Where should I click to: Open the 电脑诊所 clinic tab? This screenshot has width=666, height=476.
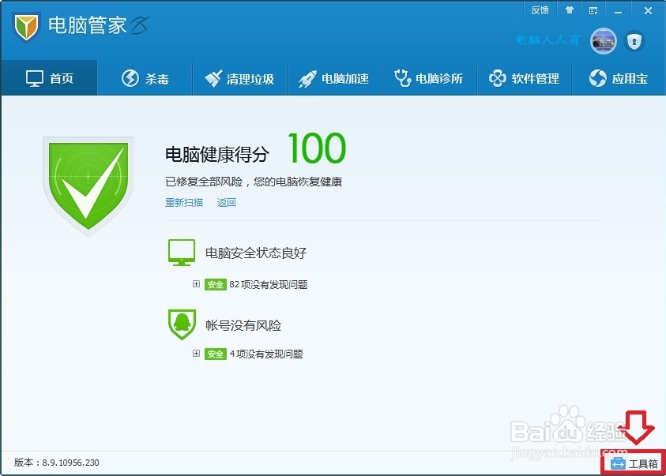(429, 78)
